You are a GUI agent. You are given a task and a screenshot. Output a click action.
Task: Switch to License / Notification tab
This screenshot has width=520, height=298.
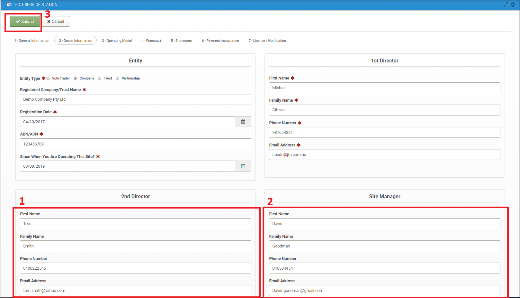267,41
